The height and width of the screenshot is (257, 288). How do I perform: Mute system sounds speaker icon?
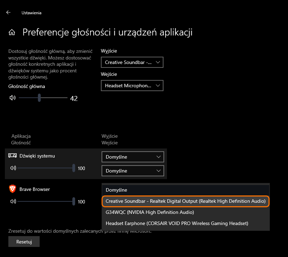(13, 168)
